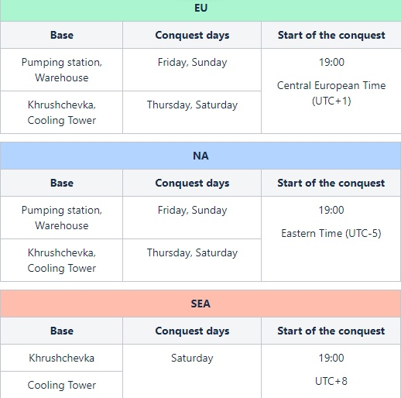Image resolution: width=401 pixels, height=398 pixels.
Task: Click Central European Time (UTC+1) cell
Action: pyautogui.click(x=331, y=91)
